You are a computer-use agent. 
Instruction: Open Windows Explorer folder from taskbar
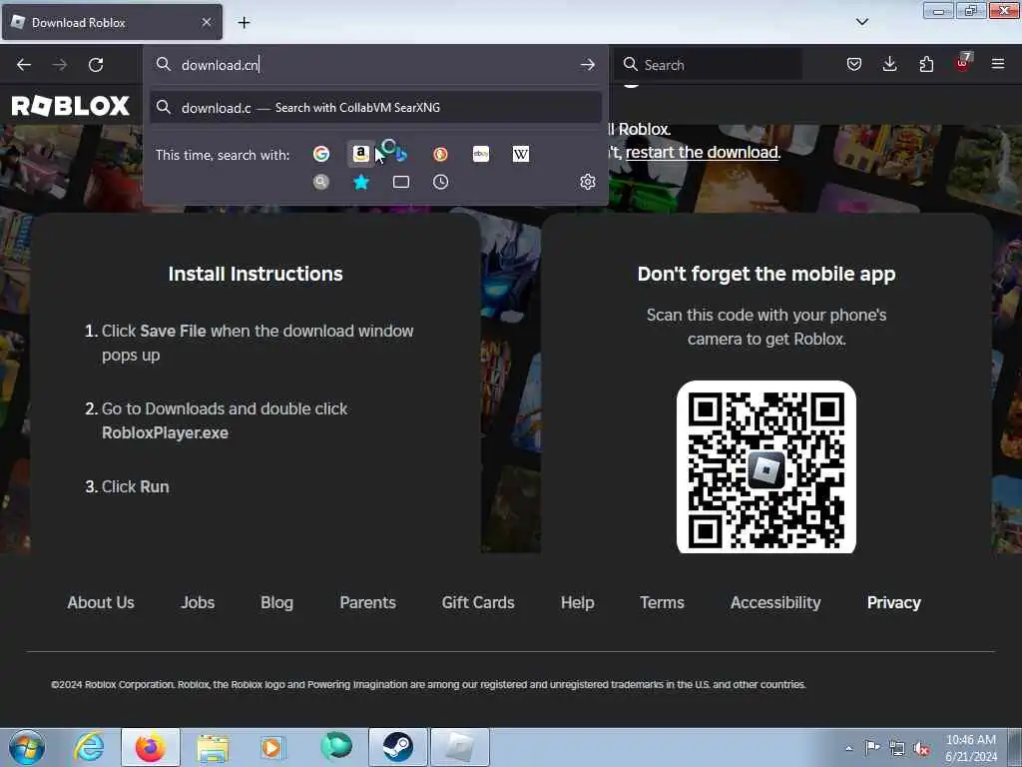[213, 747]
